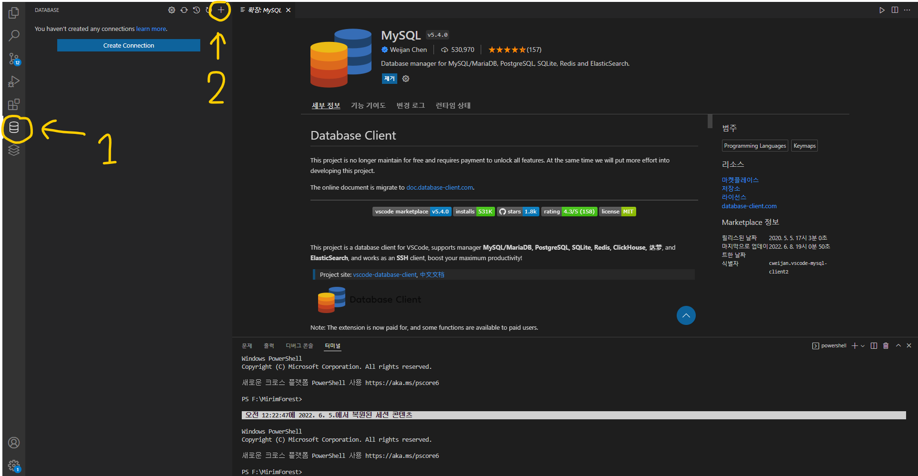This screenshot has width=918, height=476.
Task: Click the last terminal prompt PS F:\MirimForest>
Action: point(272,472)
